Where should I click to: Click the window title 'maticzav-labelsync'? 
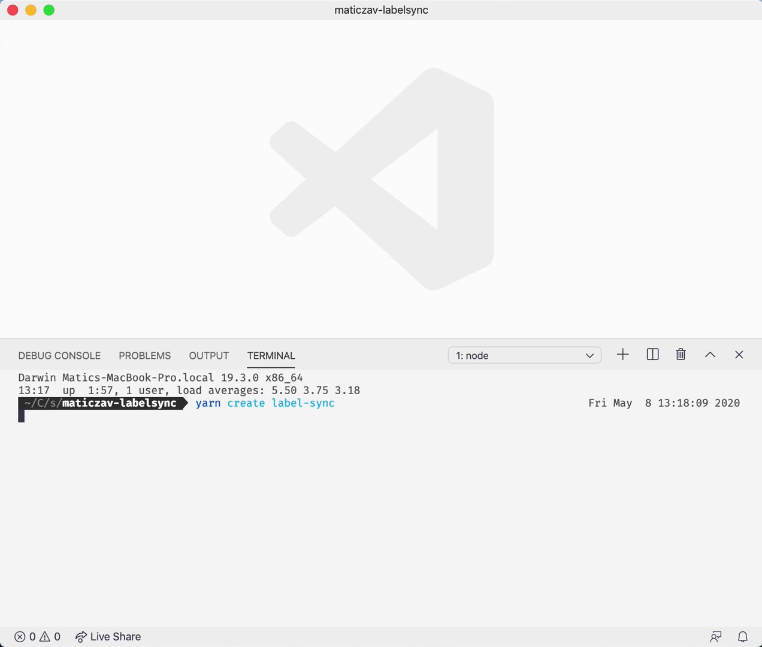[381, 10]
